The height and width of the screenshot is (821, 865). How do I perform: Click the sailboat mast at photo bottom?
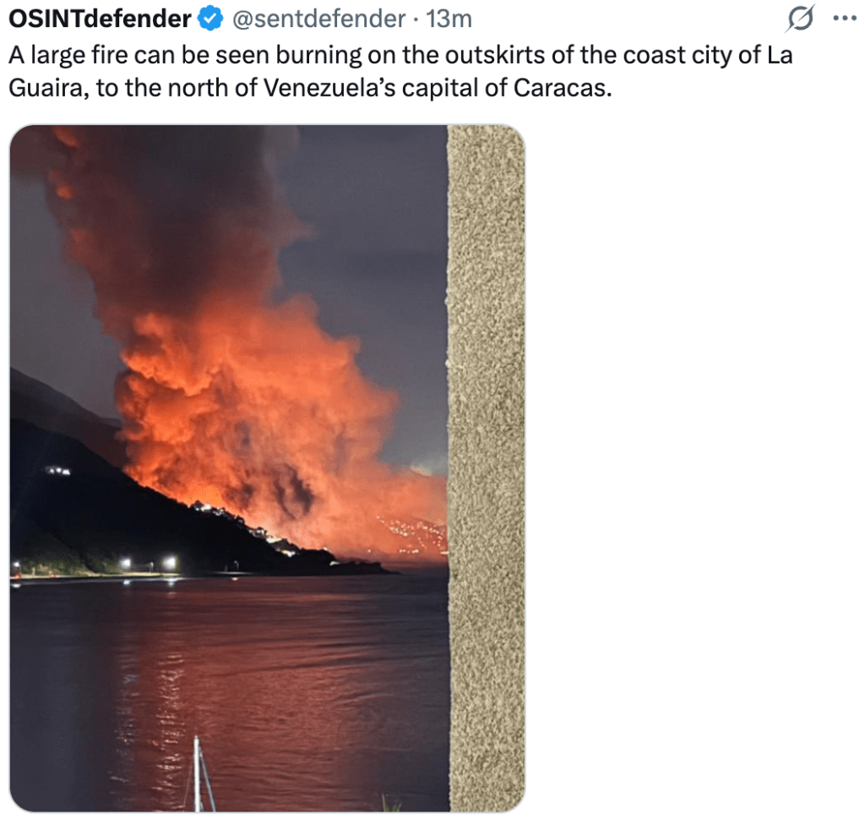pos(197,774)
